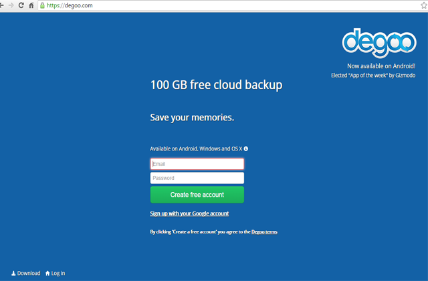The image size is (428, 281).
Task: Click 'Available on Android, Windows and OS X' text
Action: pos(196,149)
